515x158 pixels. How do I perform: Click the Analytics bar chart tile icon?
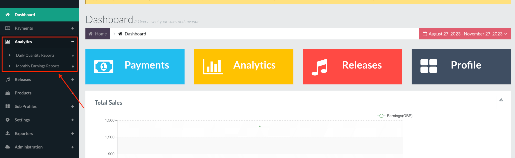pos(213,67)
